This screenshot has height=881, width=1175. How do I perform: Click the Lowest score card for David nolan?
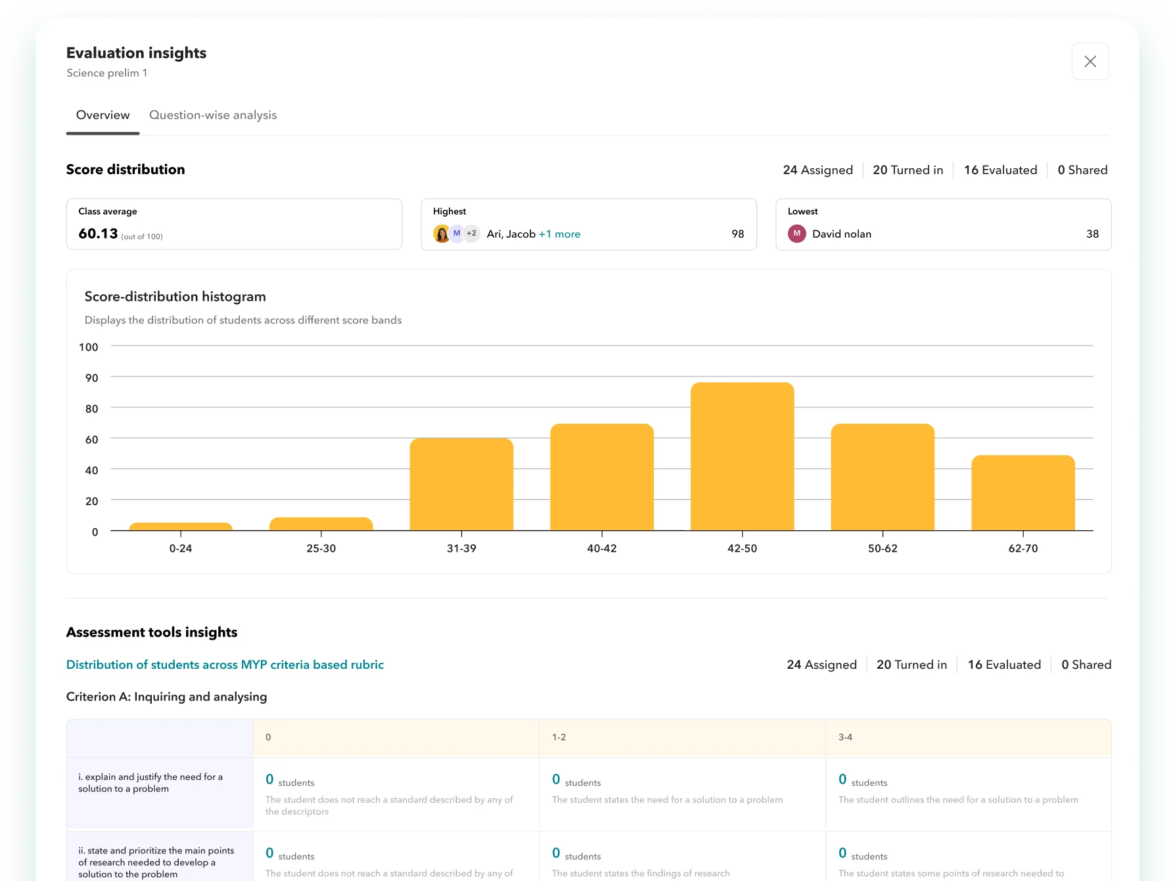pyautogui.click(x=943, y=224)
